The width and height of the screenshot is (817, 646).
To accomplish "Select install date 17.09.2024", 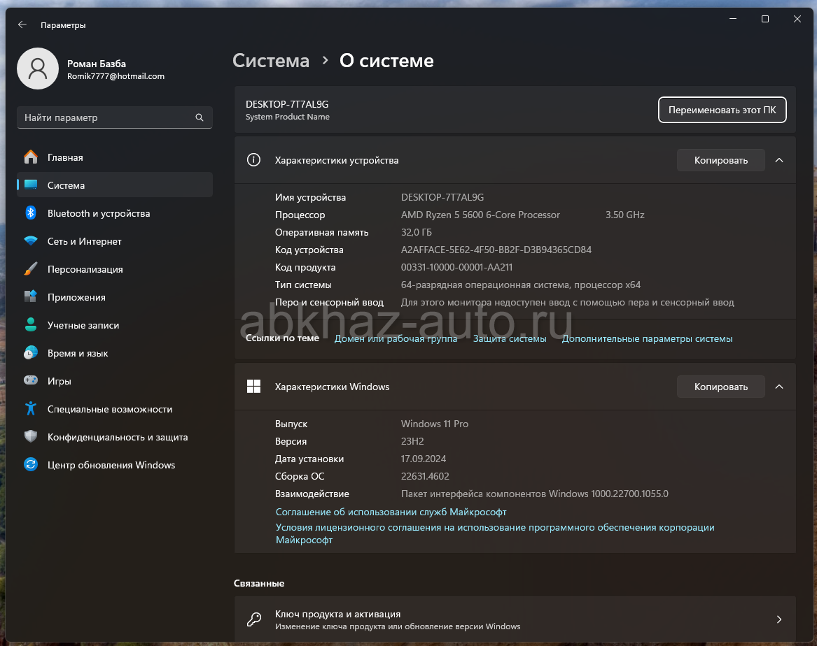I will pos(424,459).
